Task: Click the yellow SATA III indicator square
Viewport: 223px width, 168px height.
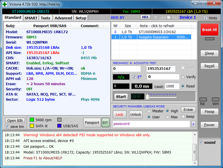Action: click(x=32, y=126)
